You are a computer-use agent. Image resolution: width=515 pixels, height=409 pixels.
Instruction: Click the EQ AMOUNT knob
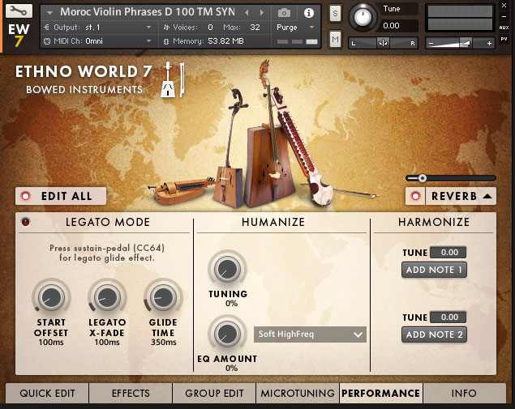pyautogui.click(x=227, y=334)
